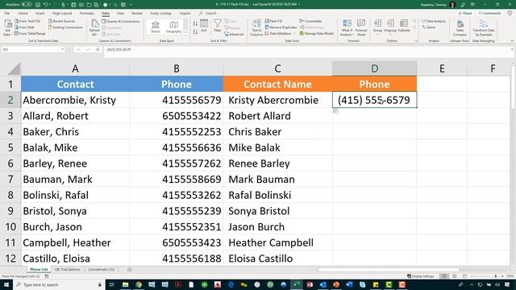Open the Solver add-in
Viewport: 516px width, 290px height.
[x=429, y=27]
